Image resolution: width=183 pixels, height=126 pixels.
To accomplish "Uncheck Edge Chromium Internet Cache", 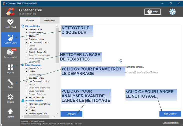I will coord(26,68).
